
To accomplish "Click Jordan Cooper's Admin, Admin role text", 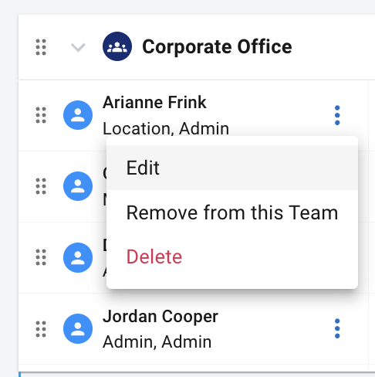I will pyautogui.click(x=157, y=341).
